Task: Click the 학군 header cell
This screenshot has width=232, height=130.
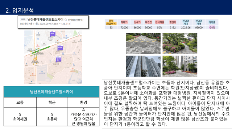Action: pyautogui.click(x=52, y=102)
